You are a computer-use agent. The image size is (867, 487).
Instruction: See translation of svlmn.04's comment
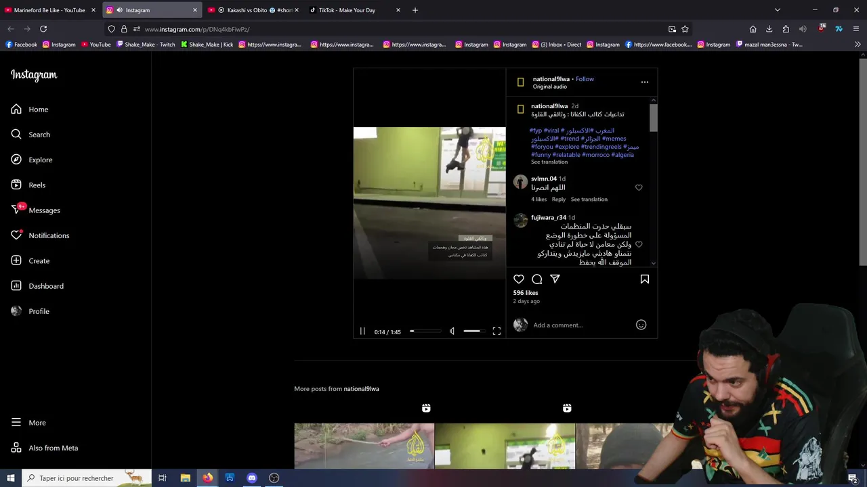(589, 200)
